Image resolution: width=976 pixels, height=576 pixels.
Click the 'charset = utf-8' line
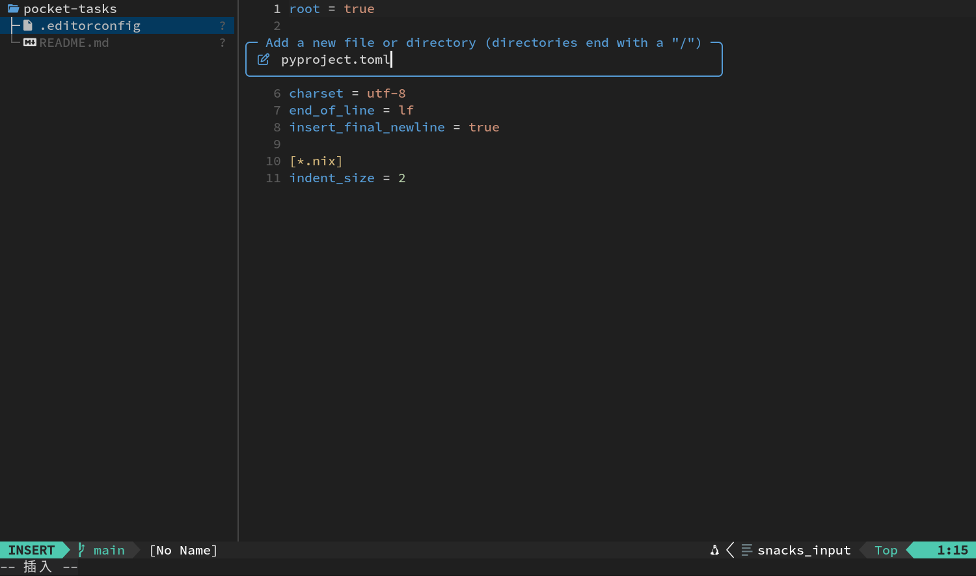[347, 93]
